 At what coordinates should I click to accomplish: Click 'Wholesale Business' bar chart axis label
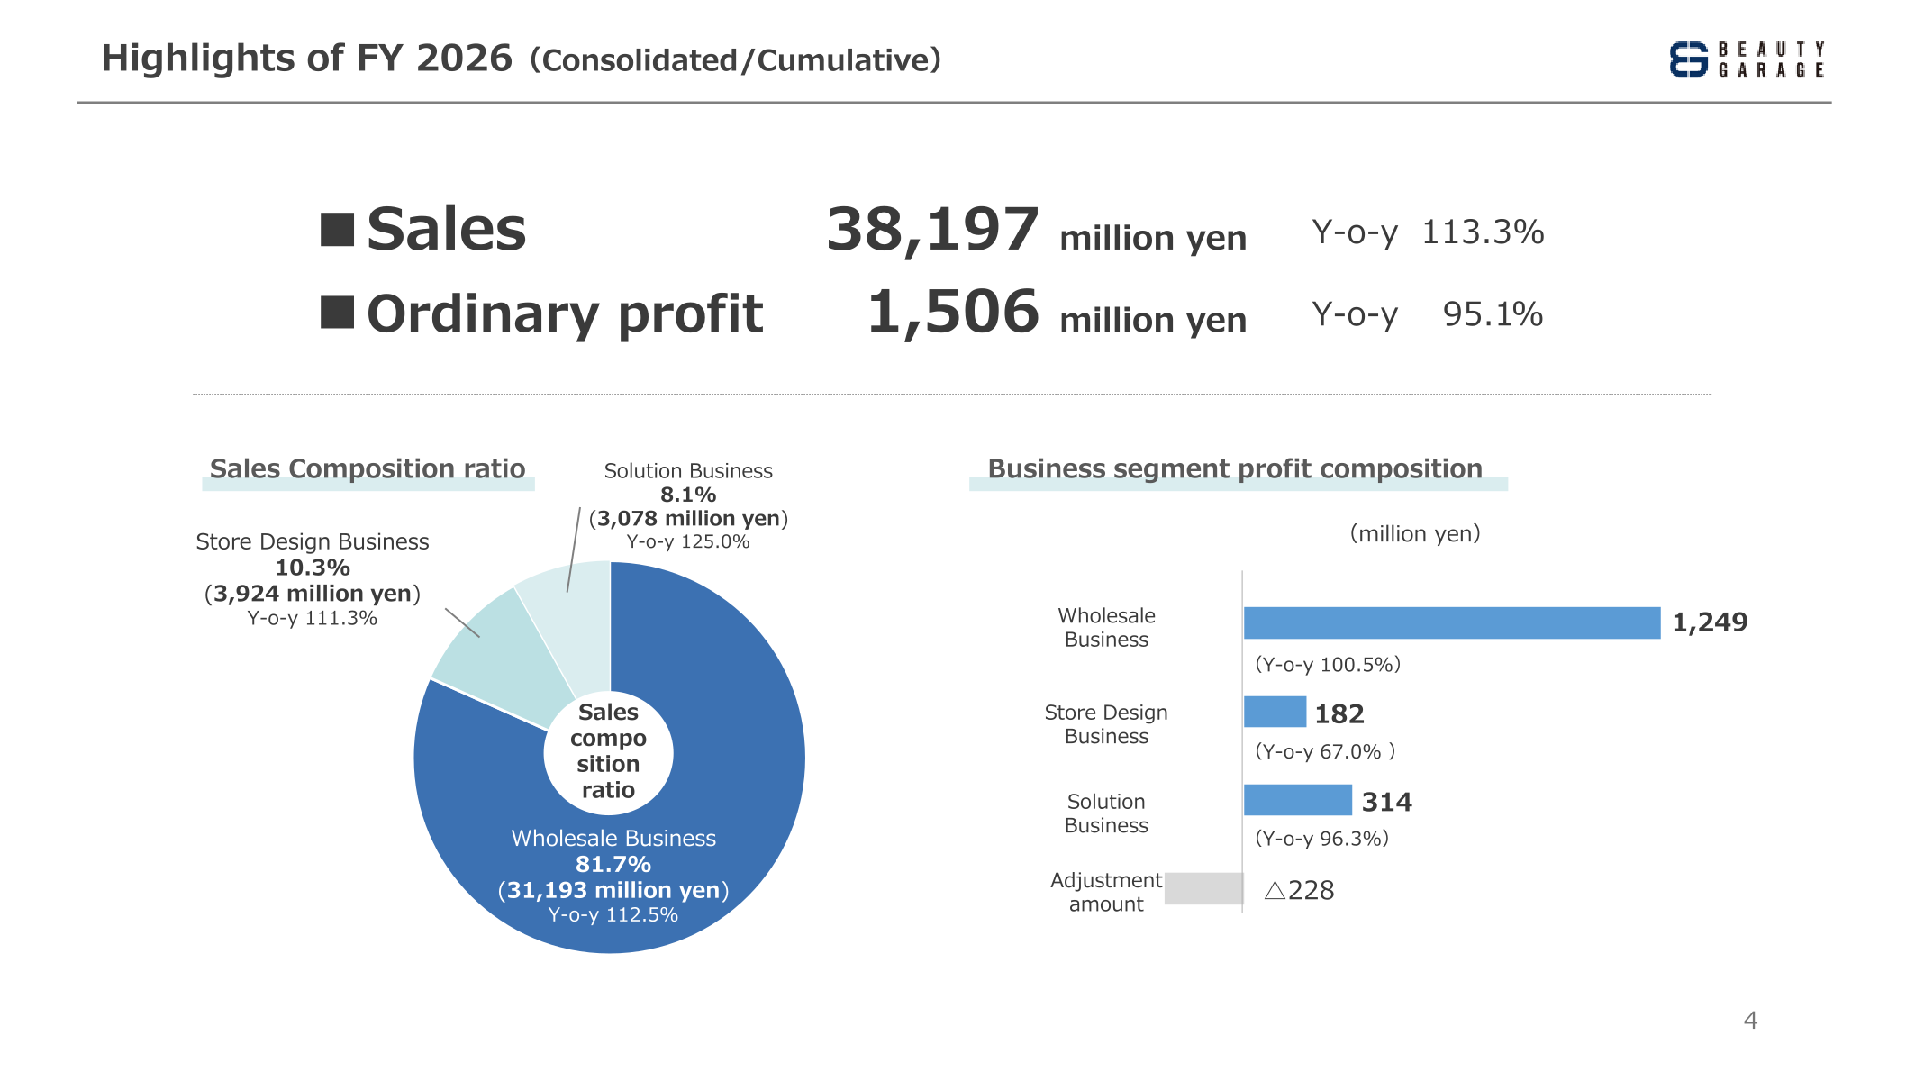(1106, 628)
